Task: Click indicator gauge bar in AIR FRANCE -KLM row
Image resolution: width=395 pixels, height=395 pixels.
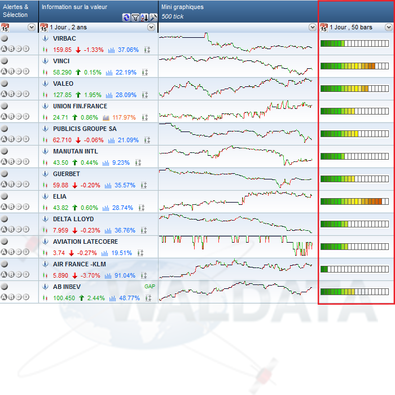Action: click(354, 269)
